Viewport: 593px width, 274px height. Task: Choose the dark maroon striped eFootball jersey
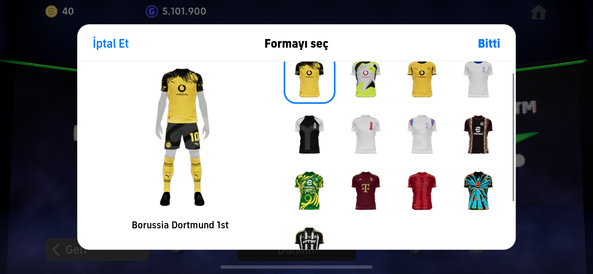pyautogui.click(x=478, y=134)
